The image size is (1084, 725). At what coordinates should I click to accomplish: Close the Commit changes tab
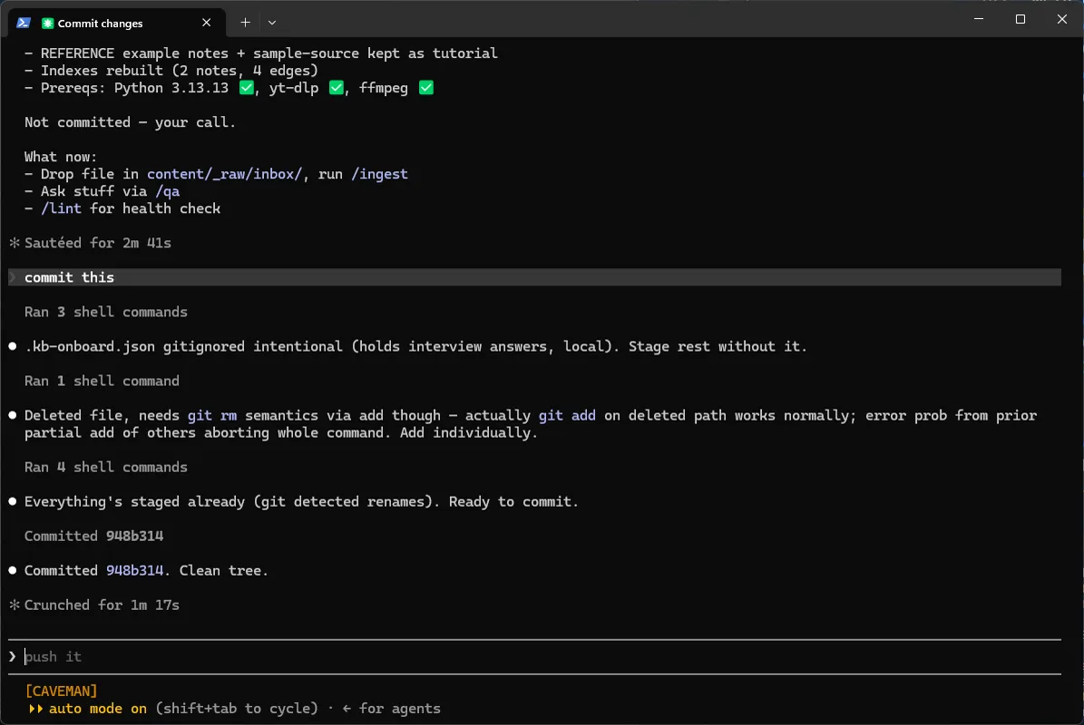point(206,23)
